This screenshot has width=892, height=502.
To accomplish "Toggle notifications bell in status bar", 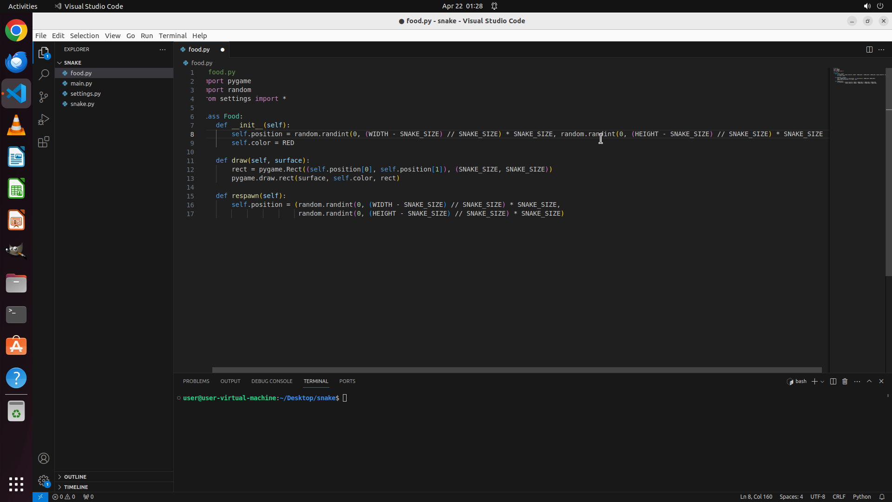I will pyautogui.click(x=882, y=496).
